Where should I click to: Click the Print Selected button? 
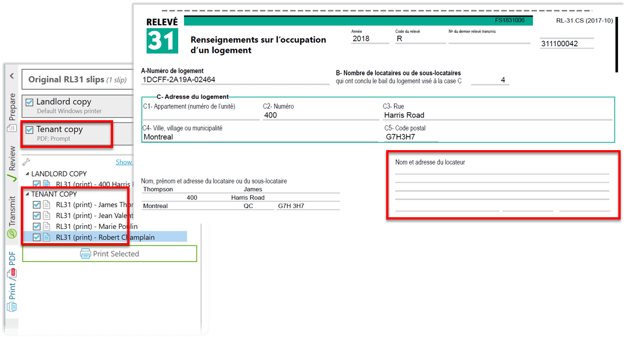tap(109, 254)
